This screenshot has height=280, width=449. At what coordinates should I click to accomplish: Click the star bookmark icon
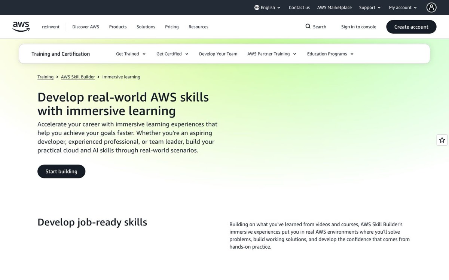click(x=442, y=140)
